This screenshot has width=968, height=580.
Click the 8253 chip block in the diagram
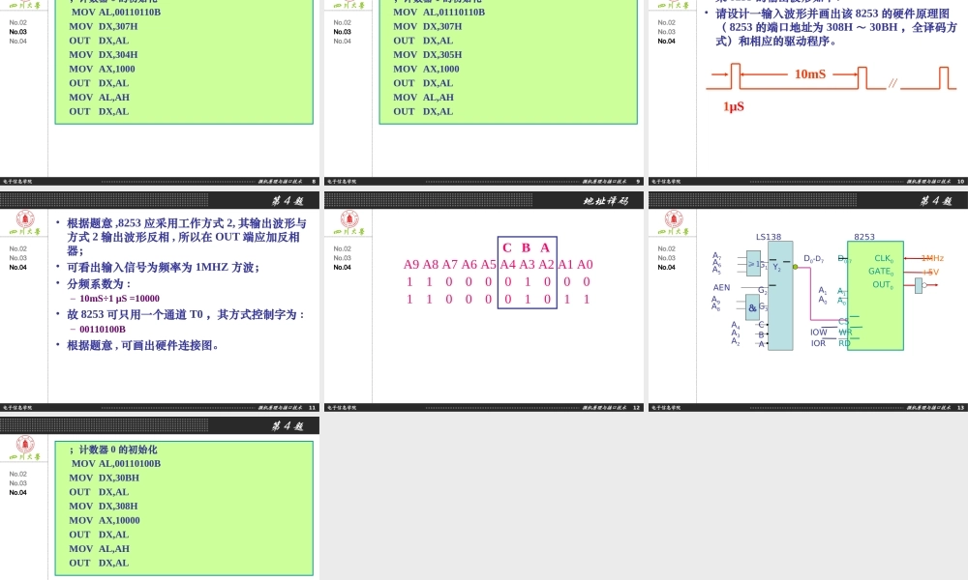[x=875, y=295]
